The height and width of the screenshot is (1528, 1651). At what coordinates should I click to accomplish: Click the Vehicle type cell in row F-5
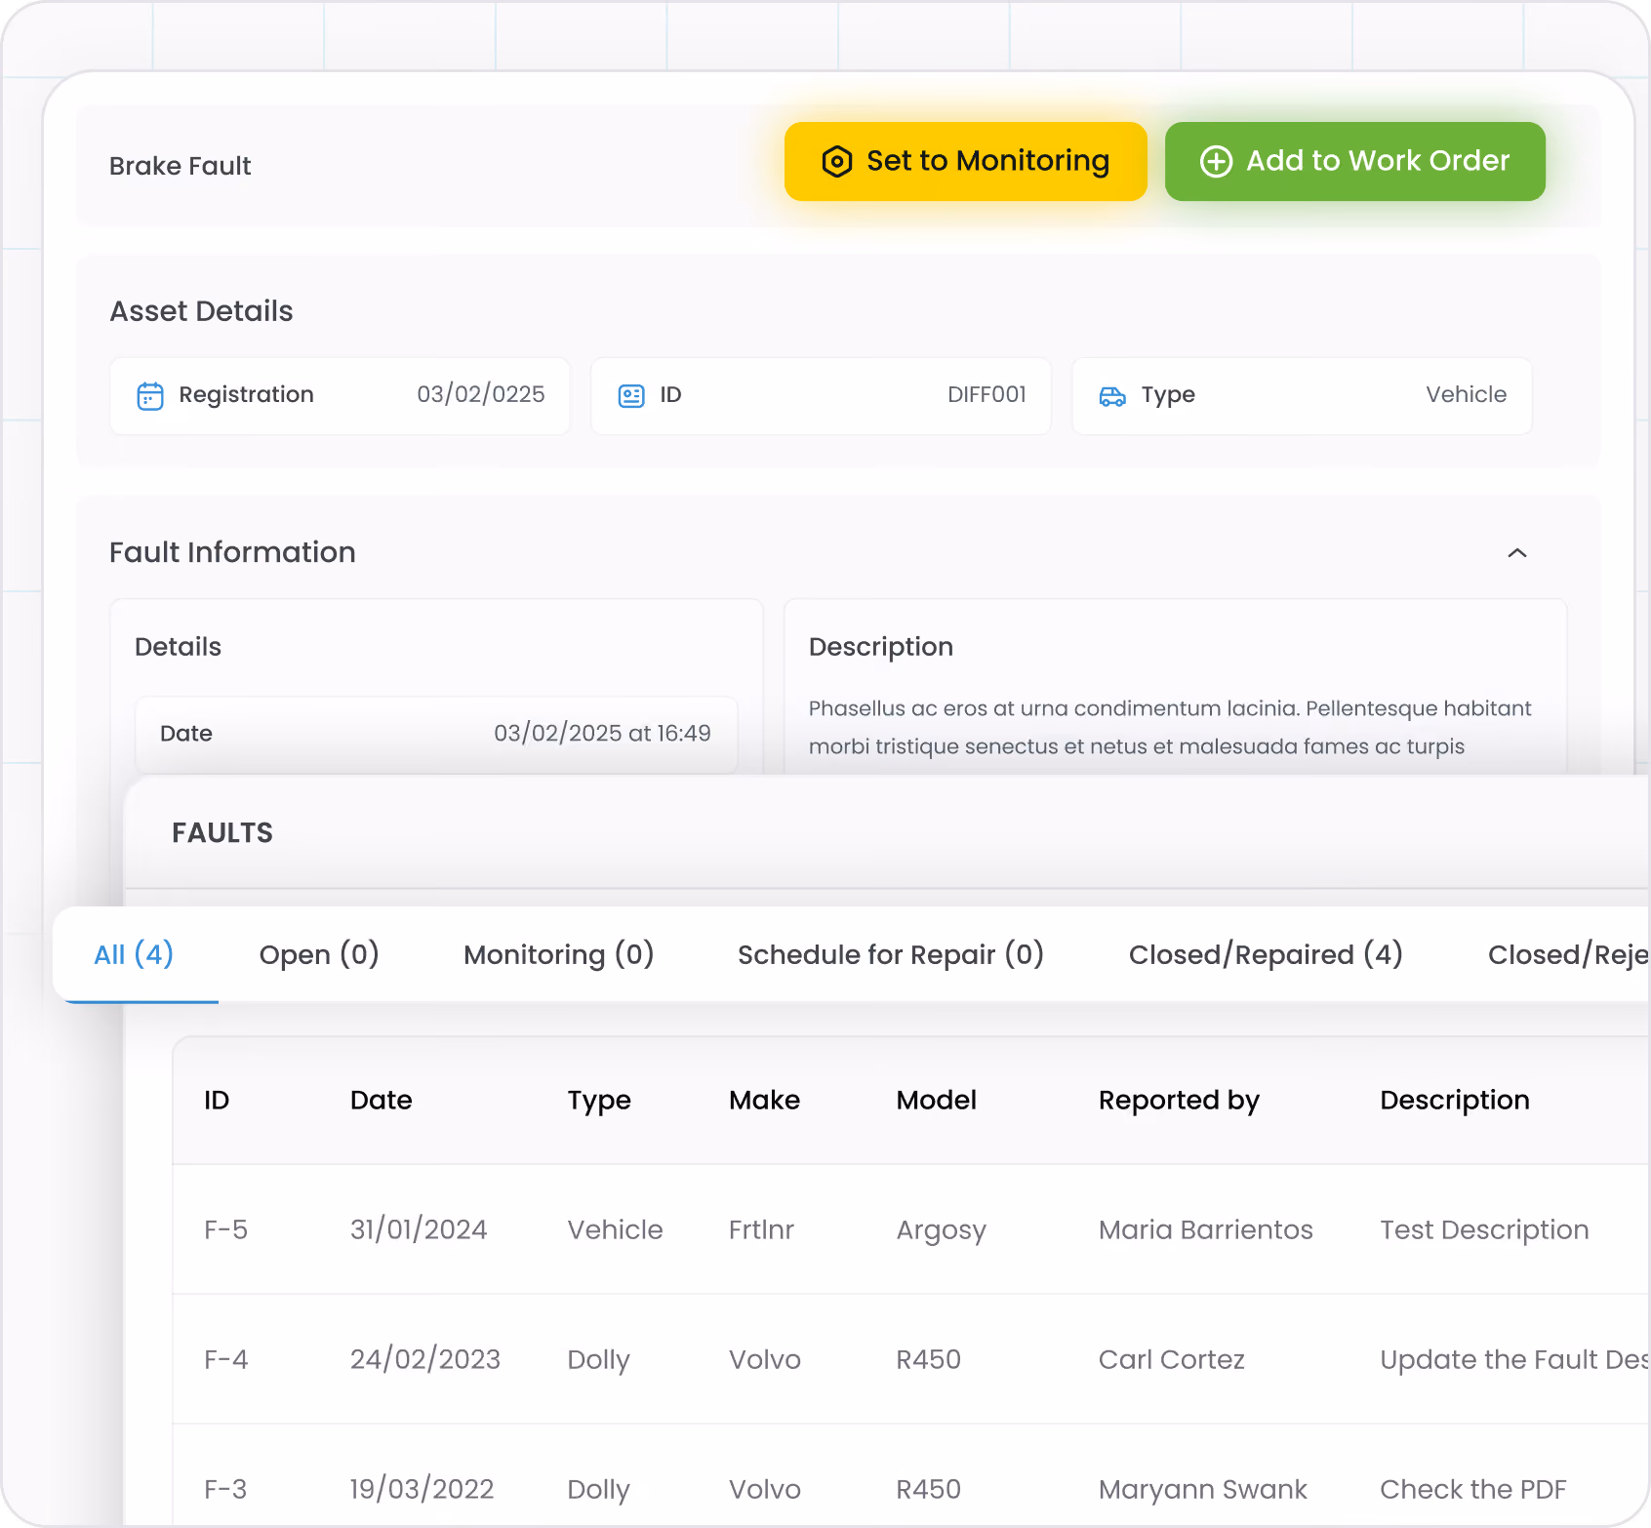pos(615,1229)
